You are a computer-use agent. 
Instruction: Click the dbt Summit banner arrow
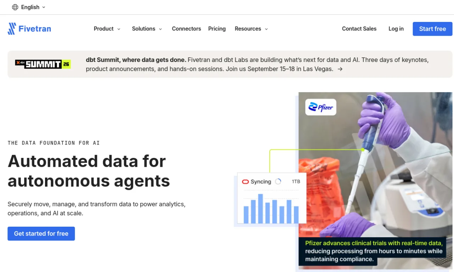point(340,69)
